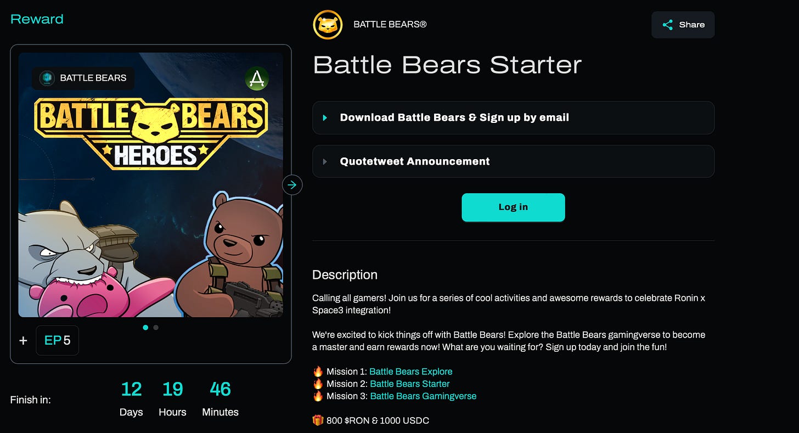Click the Log in button
Viewport: 799px width, 433px height.
(513, 207)
